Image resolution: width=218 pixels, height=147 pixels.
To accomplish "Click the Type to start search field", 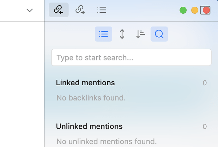I will coord(131,57).
